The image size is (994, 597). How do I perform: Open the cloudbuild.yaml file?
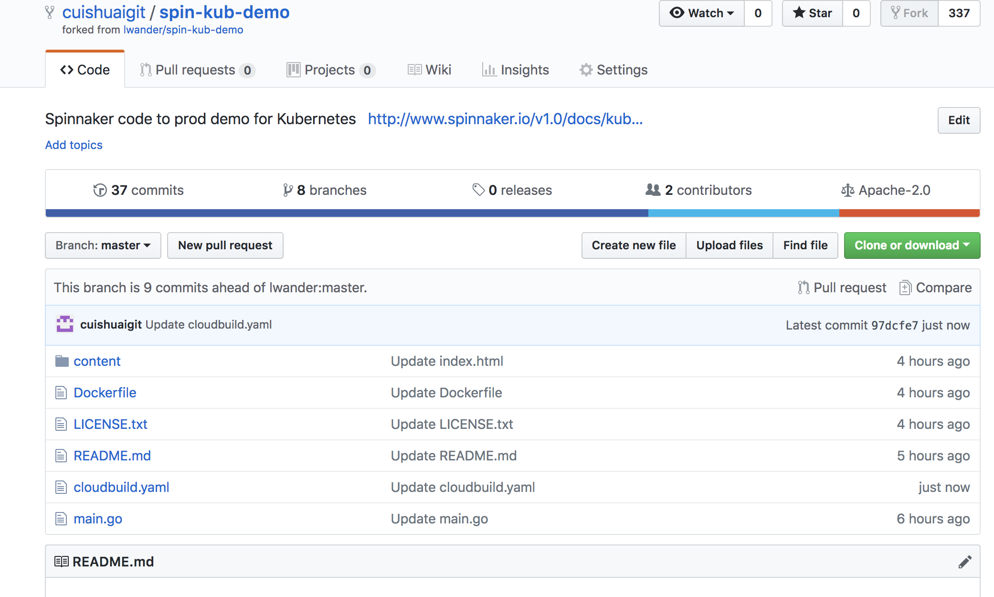click(121, 487)
